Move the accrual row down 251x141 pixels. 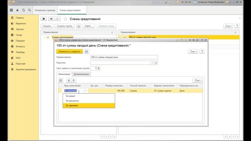point(74,80)
